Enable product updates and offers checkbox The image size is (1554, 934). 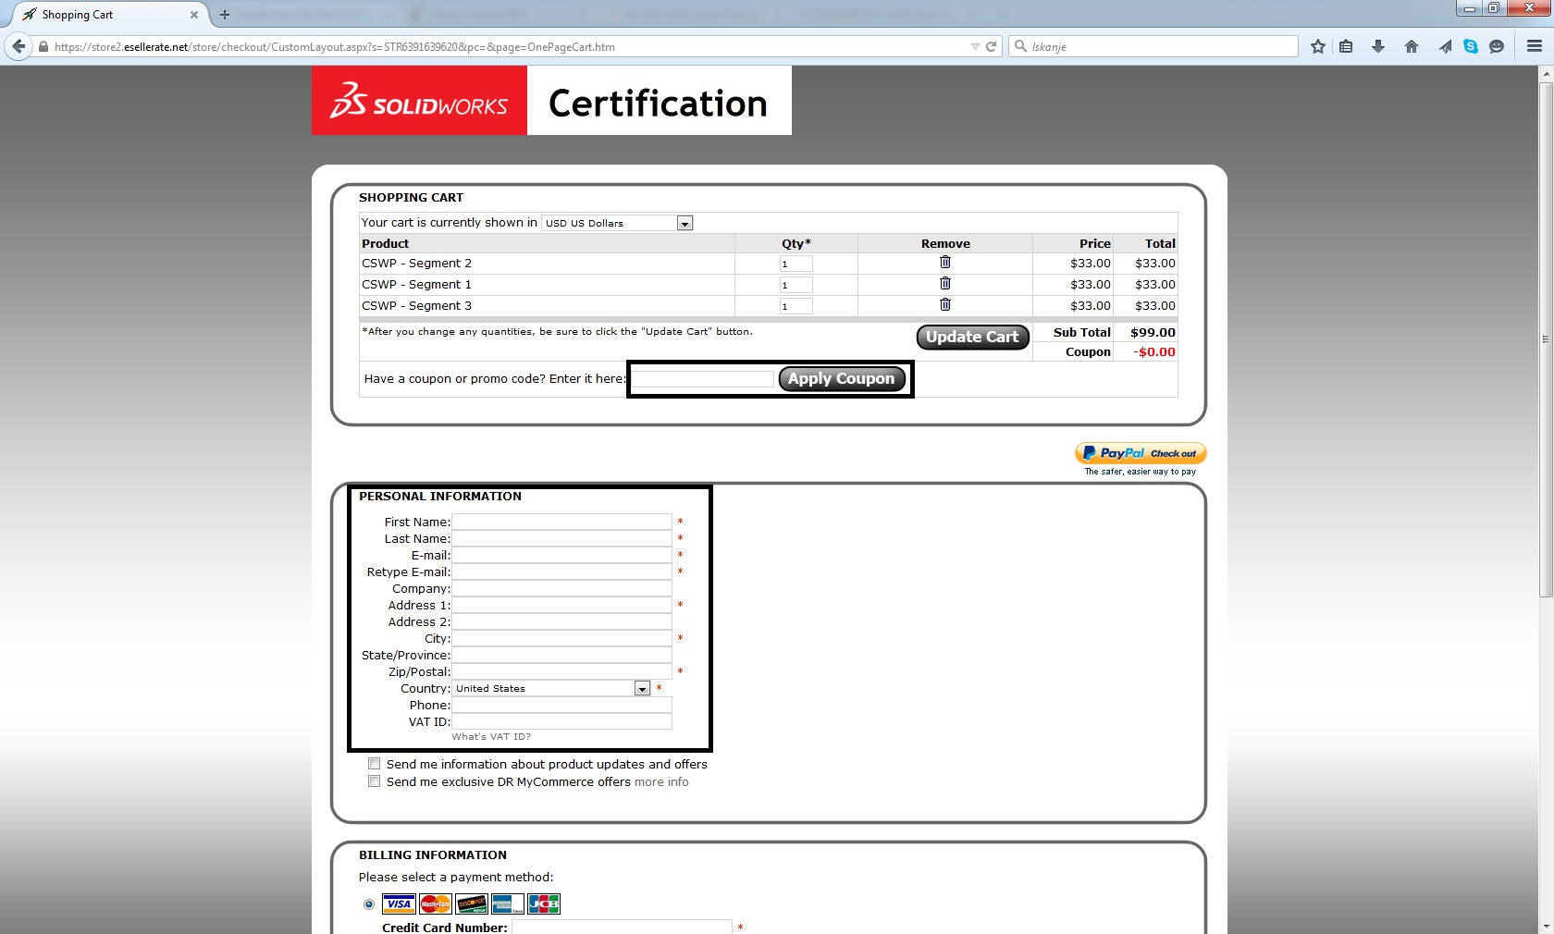click(374, 764)
